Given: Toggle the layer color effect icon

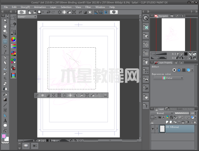Looking at the screenshot, I should pos(189,70).
